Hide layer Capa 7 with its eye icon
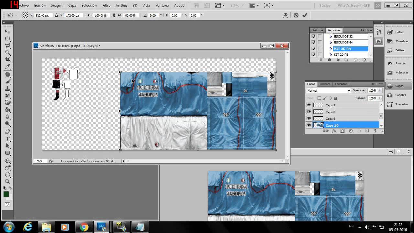 [309, 105]
